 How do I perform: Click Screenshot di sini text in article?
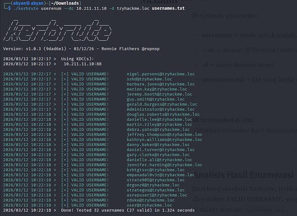pyautogui.click(x=227, y=120)
